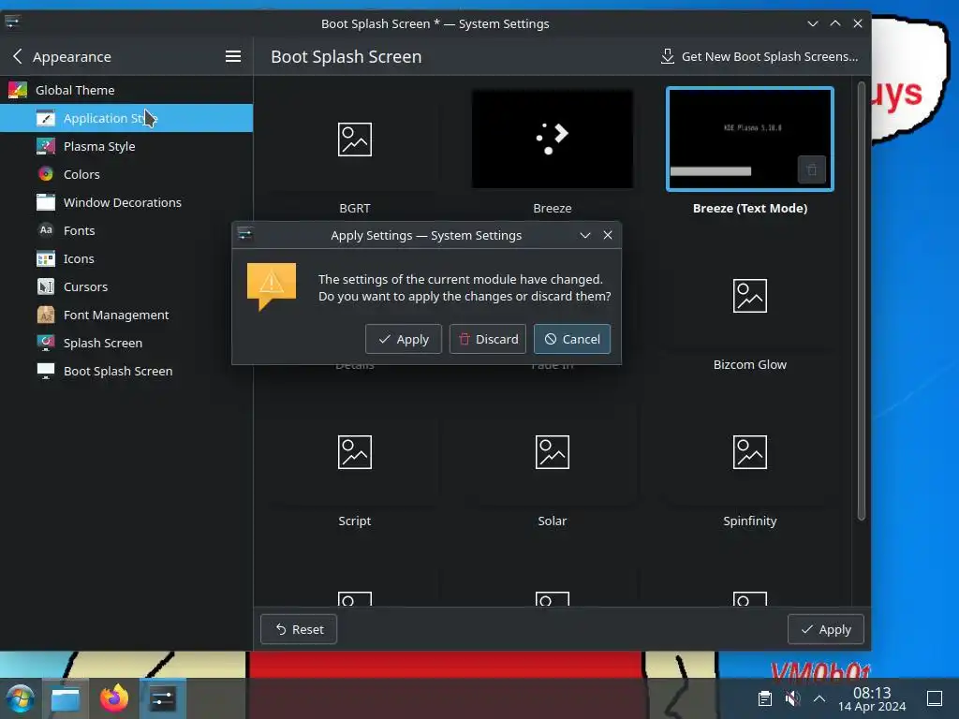Image resolution: width=959 pixels, height=719 pixels.
Task: Click the Reset button at bottom
Action: click(x=299, y=629)
